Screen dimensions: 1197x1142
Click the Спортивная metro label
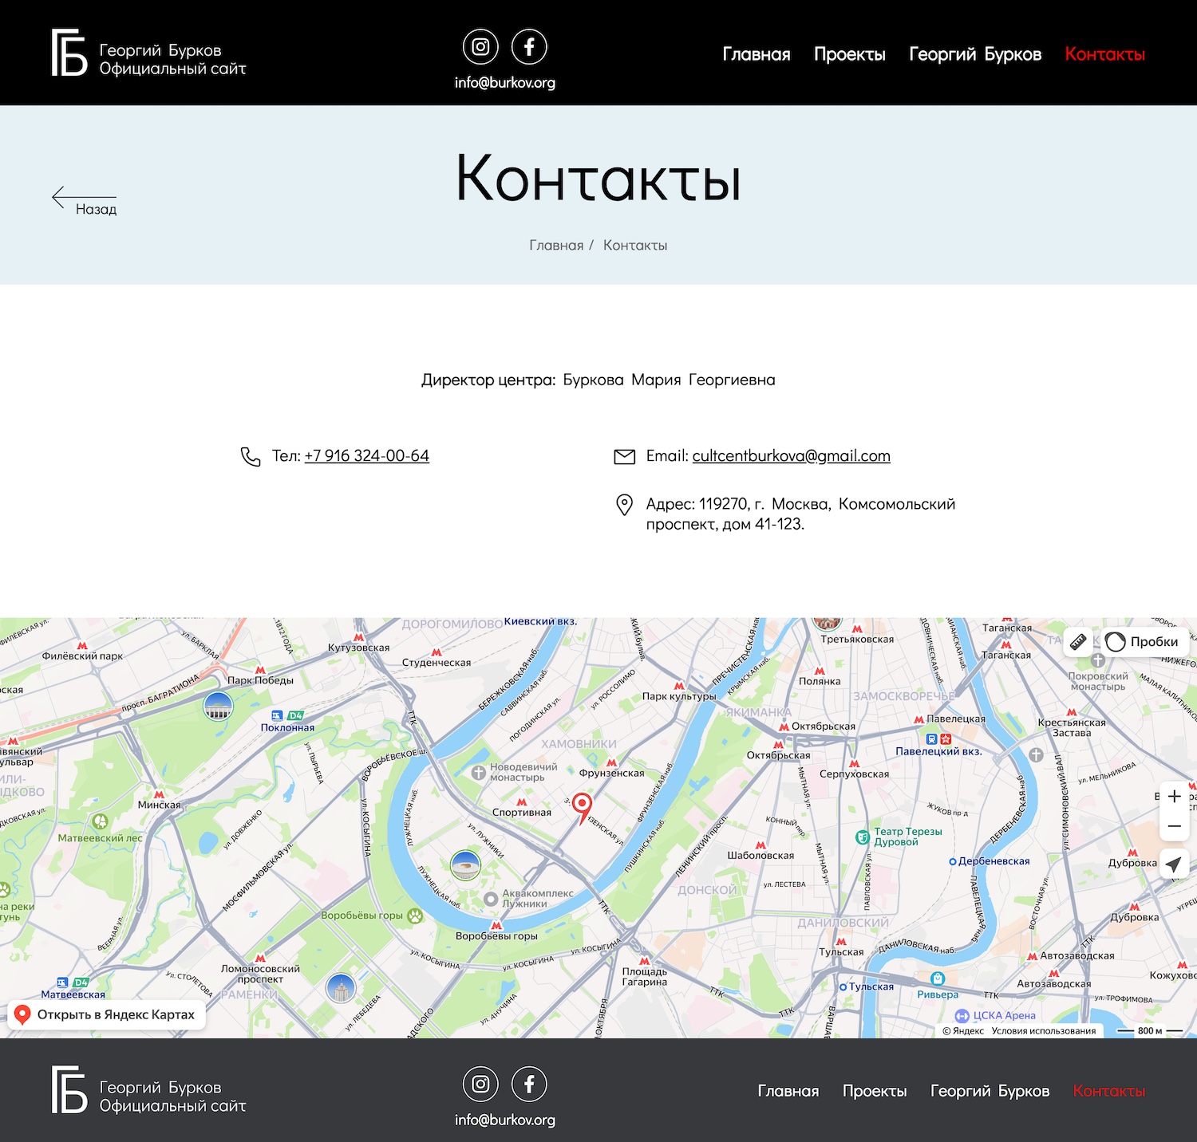coord(522,813)
